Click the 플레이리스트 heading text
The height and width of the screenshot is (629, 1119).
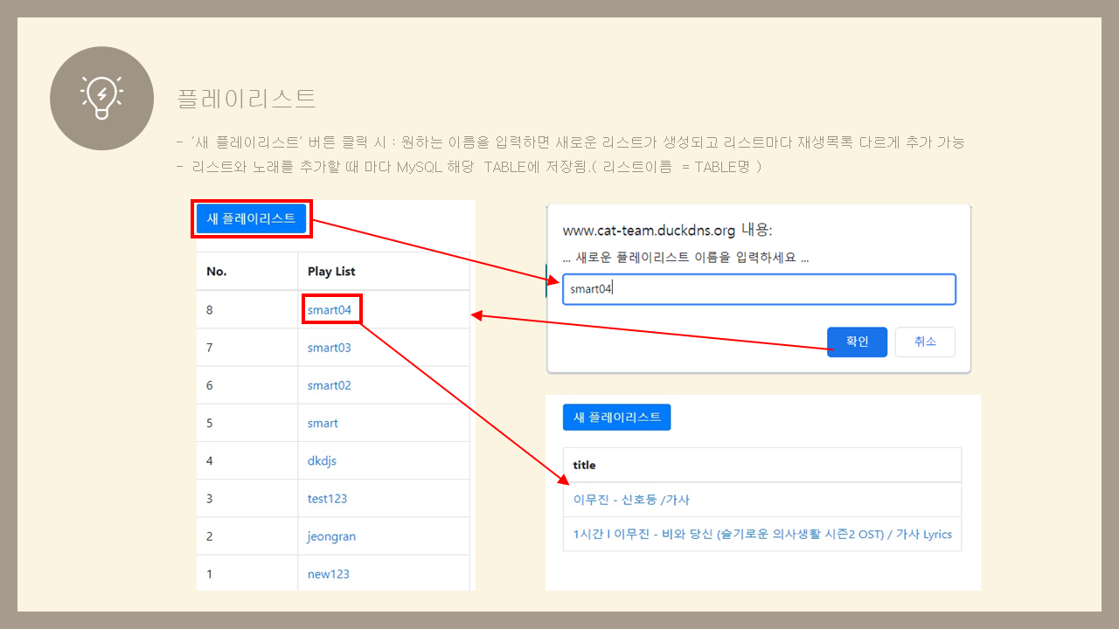coord(246,99)
